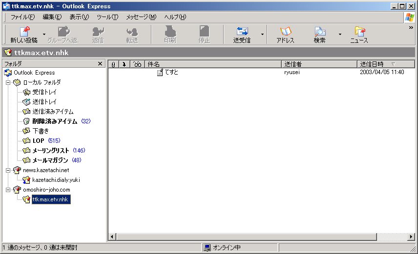
Task: Open the ファイル(F) menu
Action: (x=22, y=17)
